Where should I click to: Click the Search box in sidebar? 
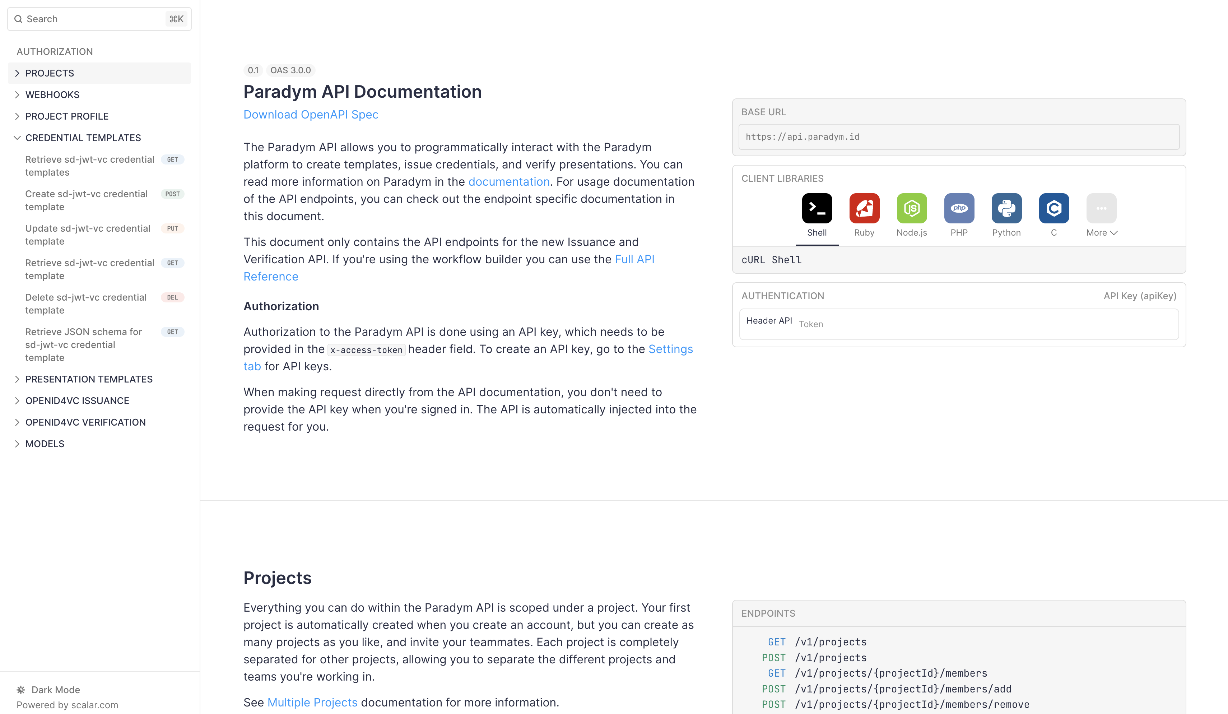(97, 19)
